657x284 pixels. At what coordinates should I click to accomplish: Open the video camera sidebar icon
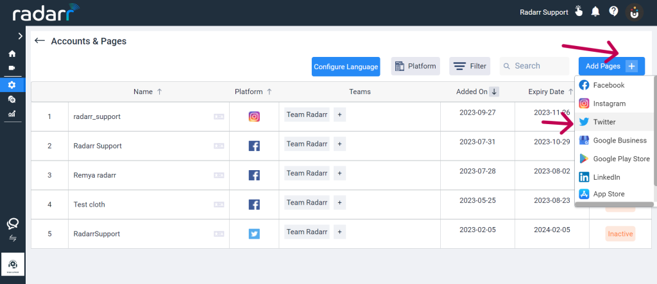point(12,68)
